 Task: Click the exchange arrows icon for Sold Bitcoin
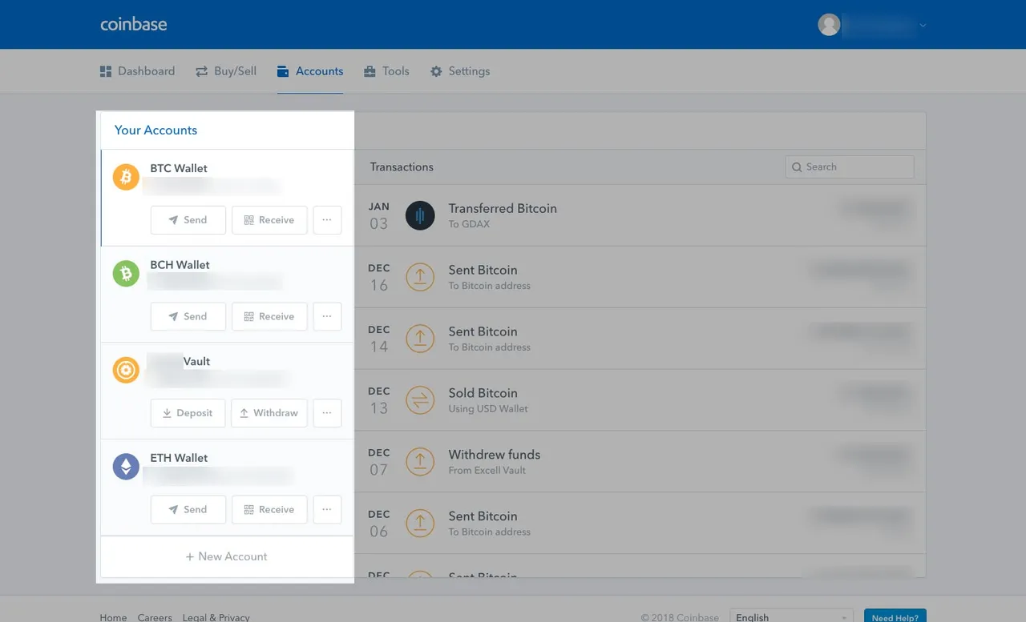[420, 400]
